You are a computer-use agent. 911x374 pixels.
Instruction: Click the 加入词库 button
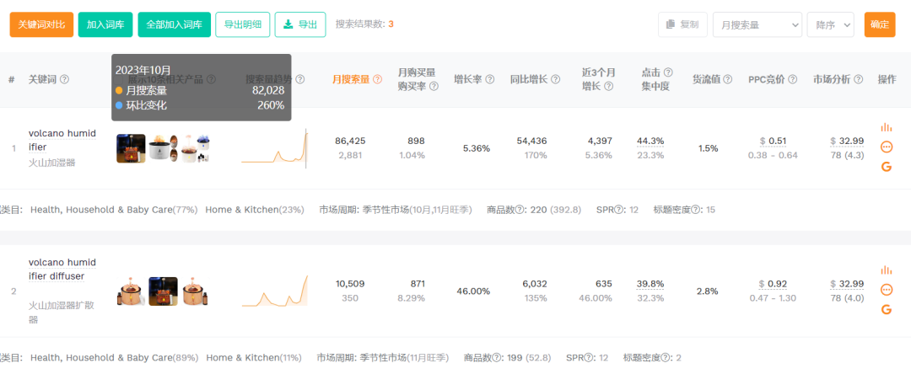(x=105, y=24)
